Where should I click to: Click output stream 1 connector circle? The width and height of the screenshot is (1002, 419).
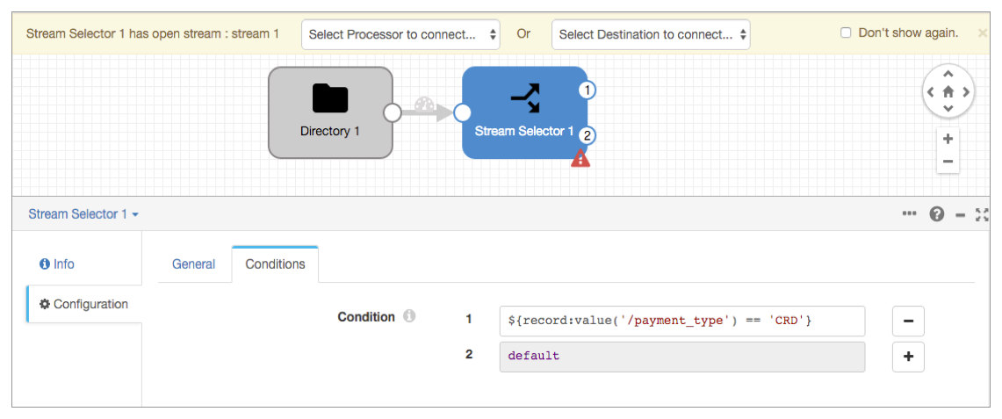pyautogui.click(x=588, y=90)
